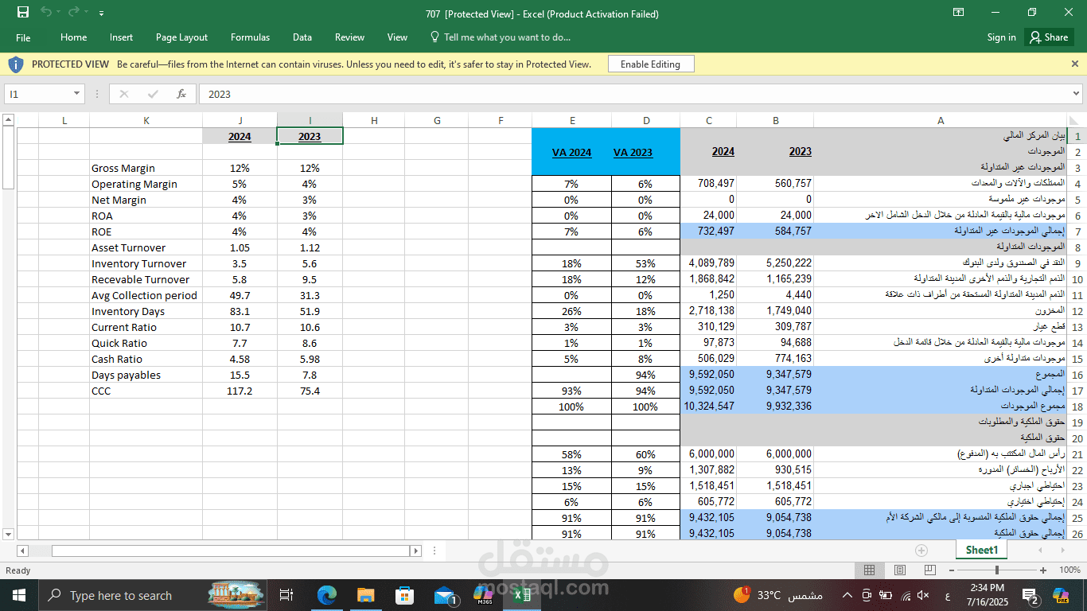Select the Sheet1 worksheet tab

pyautogui.click(x=981, y=550)
